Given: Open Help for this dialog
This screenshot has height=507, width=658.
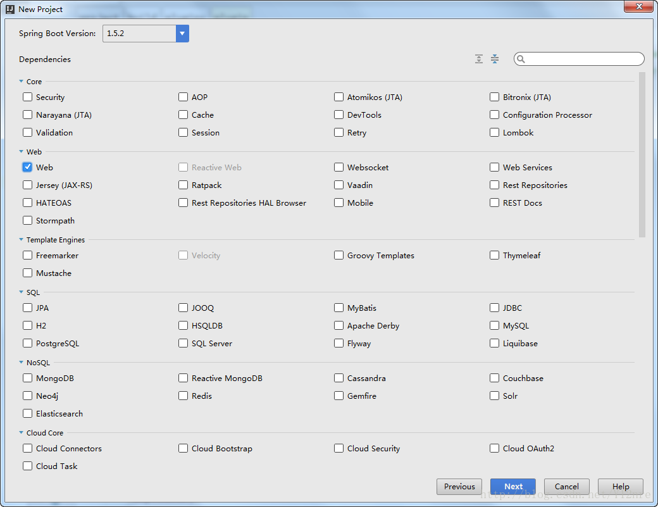Looking at the screenshot, I should click(x=620, y=487).
